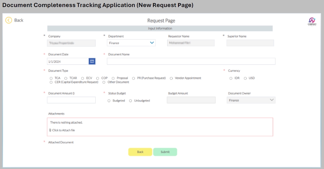Click the Click to Attach file link
Viewport: 324px width, 169px height.
63,130
